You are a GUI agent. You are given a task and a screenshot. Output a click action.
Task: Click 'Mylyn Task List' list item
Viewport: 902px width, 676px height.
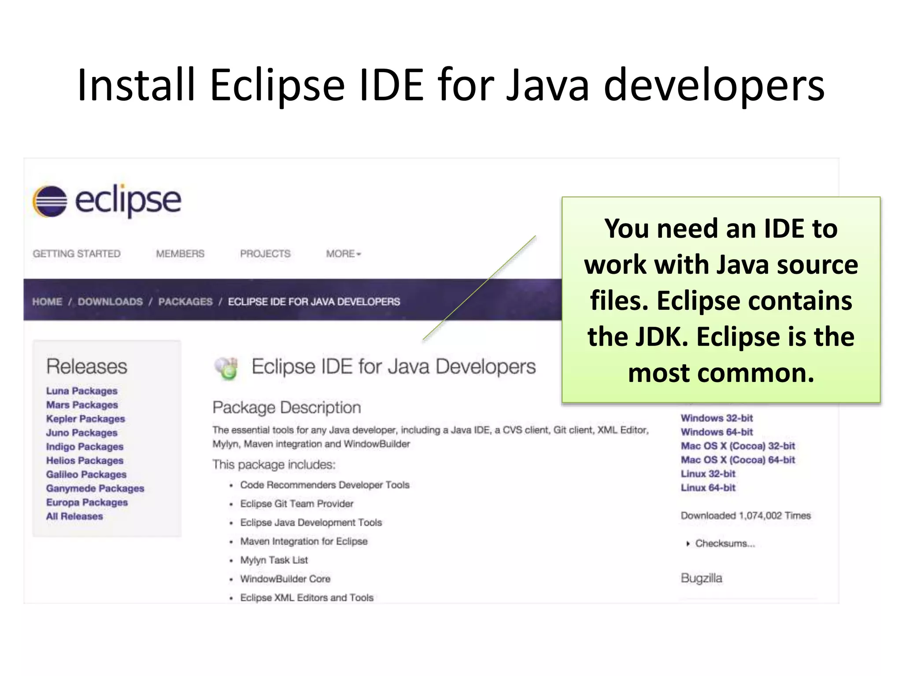click(x=274, y=560)
